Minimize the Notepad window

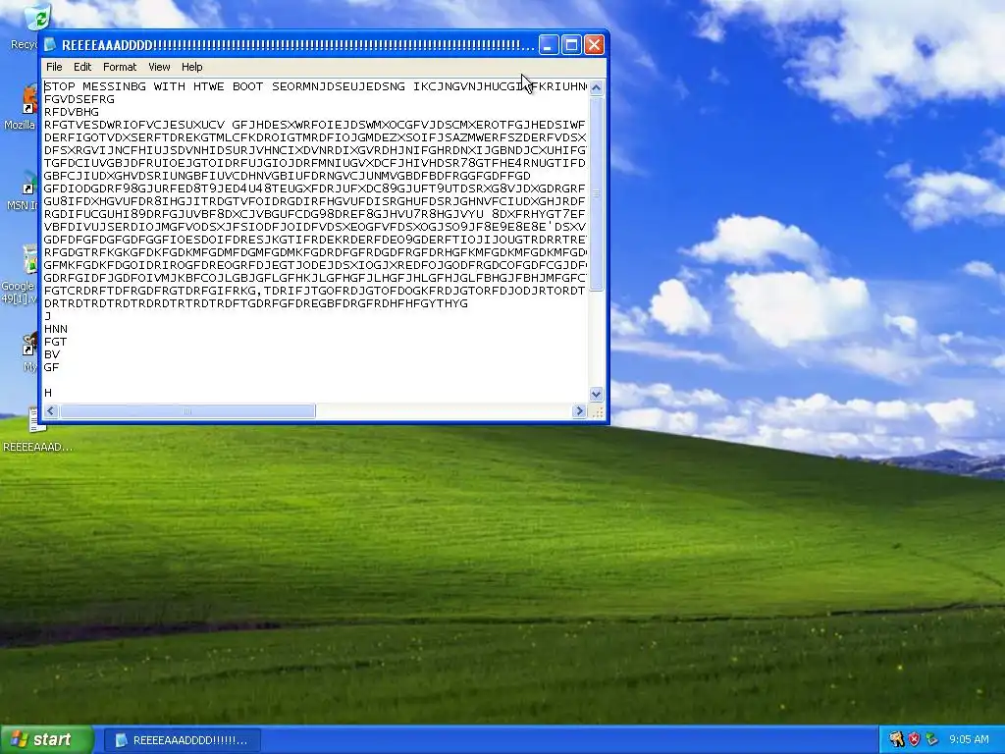pyautogui.click(x=548, y=45)
